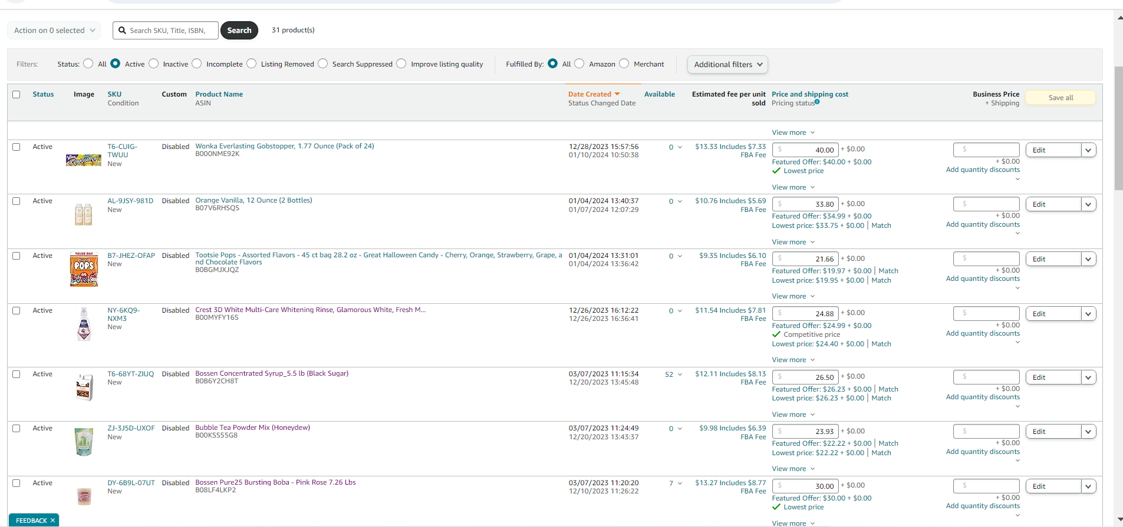The image size is (1123, 527).
Task: Expand View more under the Orange Vanilla pricing
Action: point(793,242)
